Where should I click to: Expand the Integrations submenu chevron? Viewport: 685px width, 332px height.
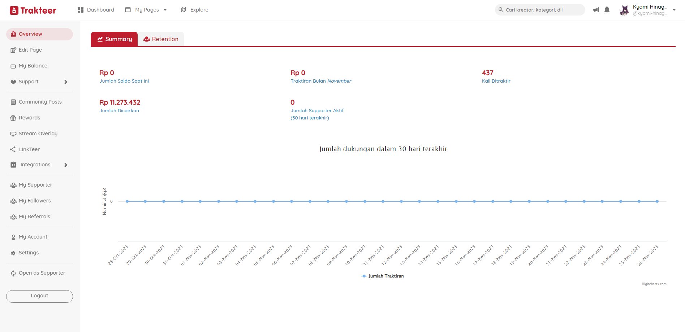tap(66, 165)
